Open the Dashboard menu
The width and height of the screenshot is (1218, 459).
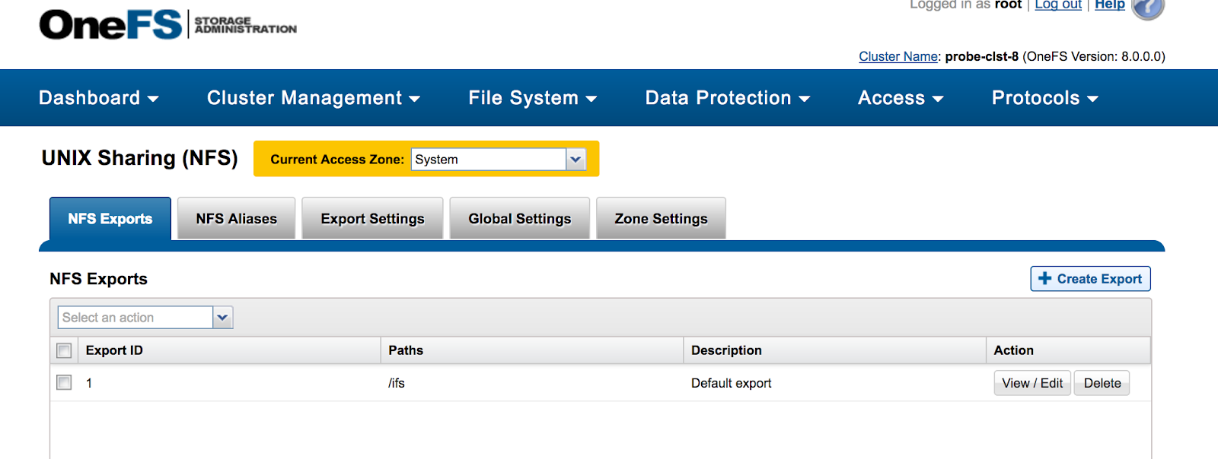coord(99,98)
